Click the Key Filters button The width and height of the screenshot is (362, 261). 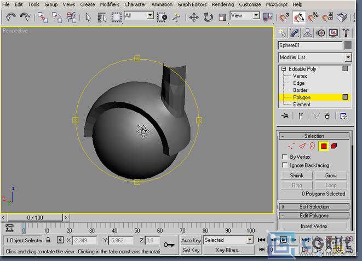coord(228,250)
